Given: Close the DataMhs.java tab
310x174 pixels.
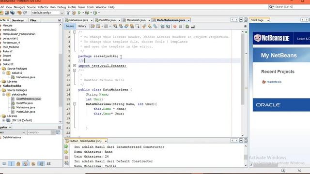Looking at the screenshot, I should (x=119, y=20).
